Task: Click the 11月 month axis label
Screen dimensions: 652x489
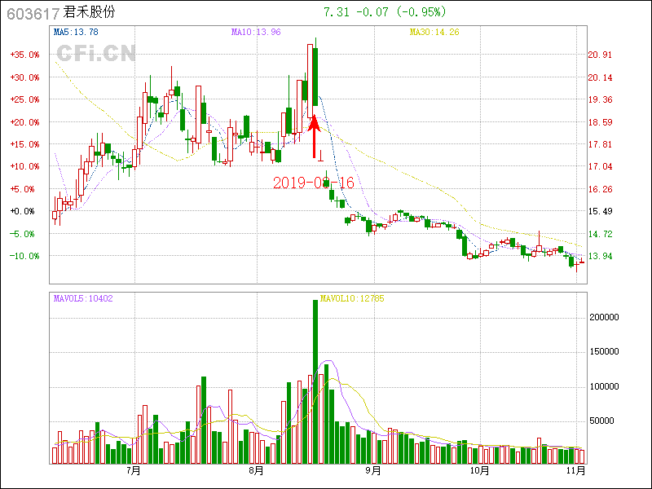Action: point(575,470)
